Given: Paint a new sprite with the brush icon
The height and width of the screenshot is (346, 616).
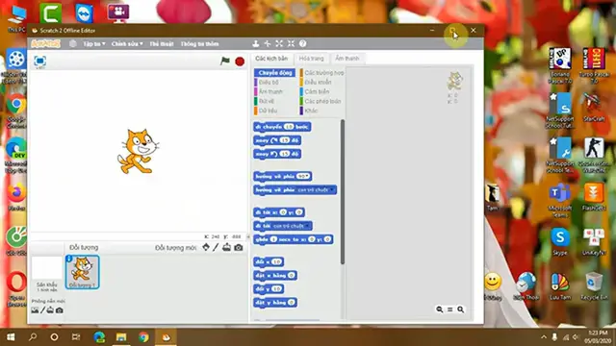Looking at the screenshot, I should [216, 247].
